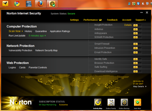Toggle Download Intelligence switch
The width and height of the screenshot is (152, 111).
point(138,71)
